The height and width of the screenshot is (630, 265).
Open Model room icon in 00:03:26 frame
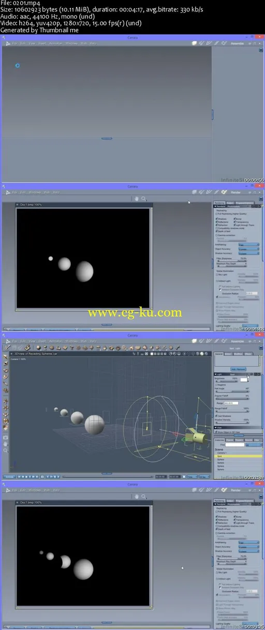click(x=201, y=489)
